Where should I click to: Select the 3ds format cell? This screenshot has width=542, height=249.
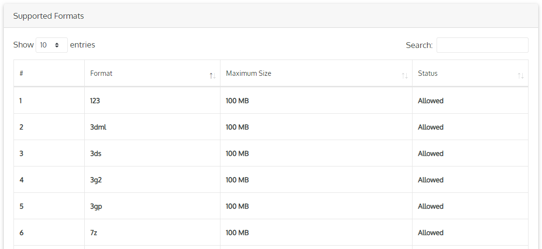click(x=96, y=154)
